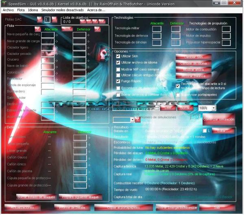Enable Escombros de defensa checkbox
The width and height of the screenshot is (244, 215).
pyautogui.click(x=118, y=88)
